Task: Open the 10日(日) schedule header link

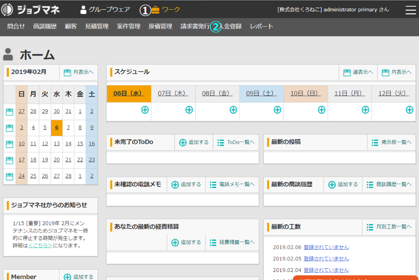Action: (x=305, y=93)
